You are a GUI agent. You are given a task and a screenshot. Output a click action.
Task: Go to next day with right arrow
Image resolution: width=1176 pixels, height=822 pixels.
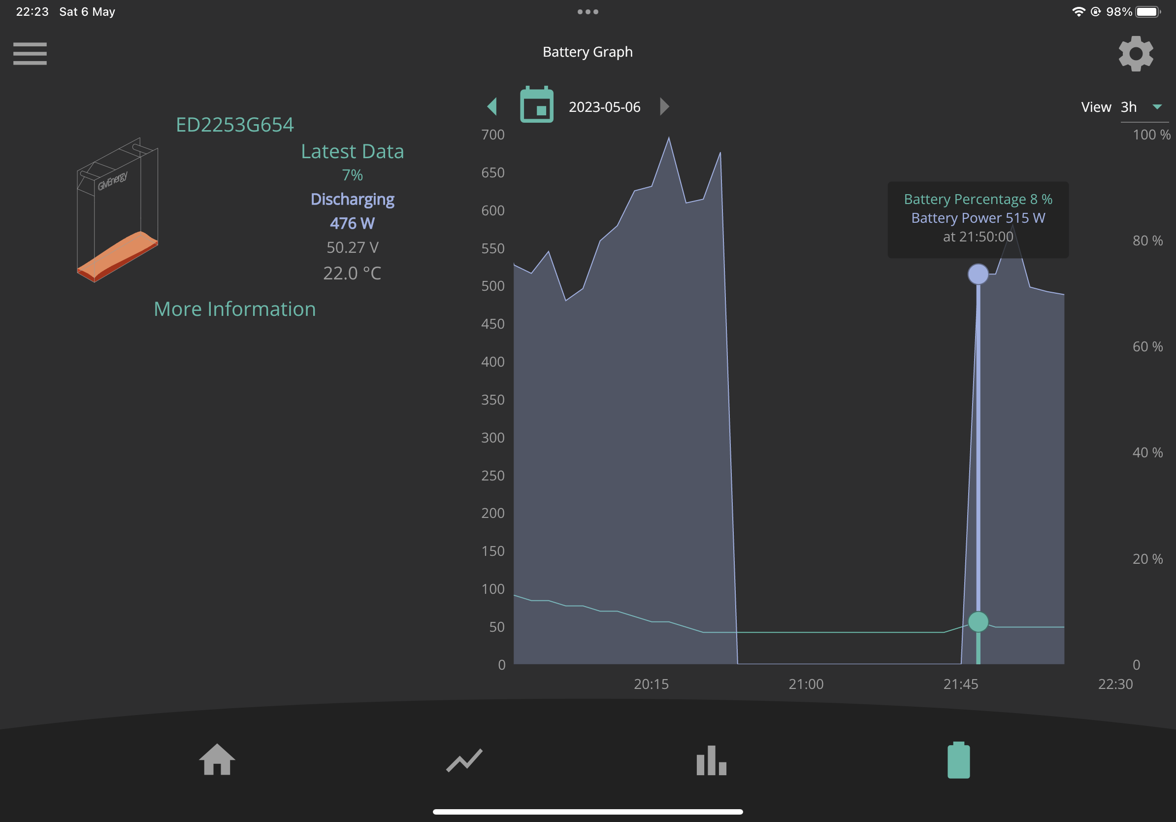(x=664, y=106)
